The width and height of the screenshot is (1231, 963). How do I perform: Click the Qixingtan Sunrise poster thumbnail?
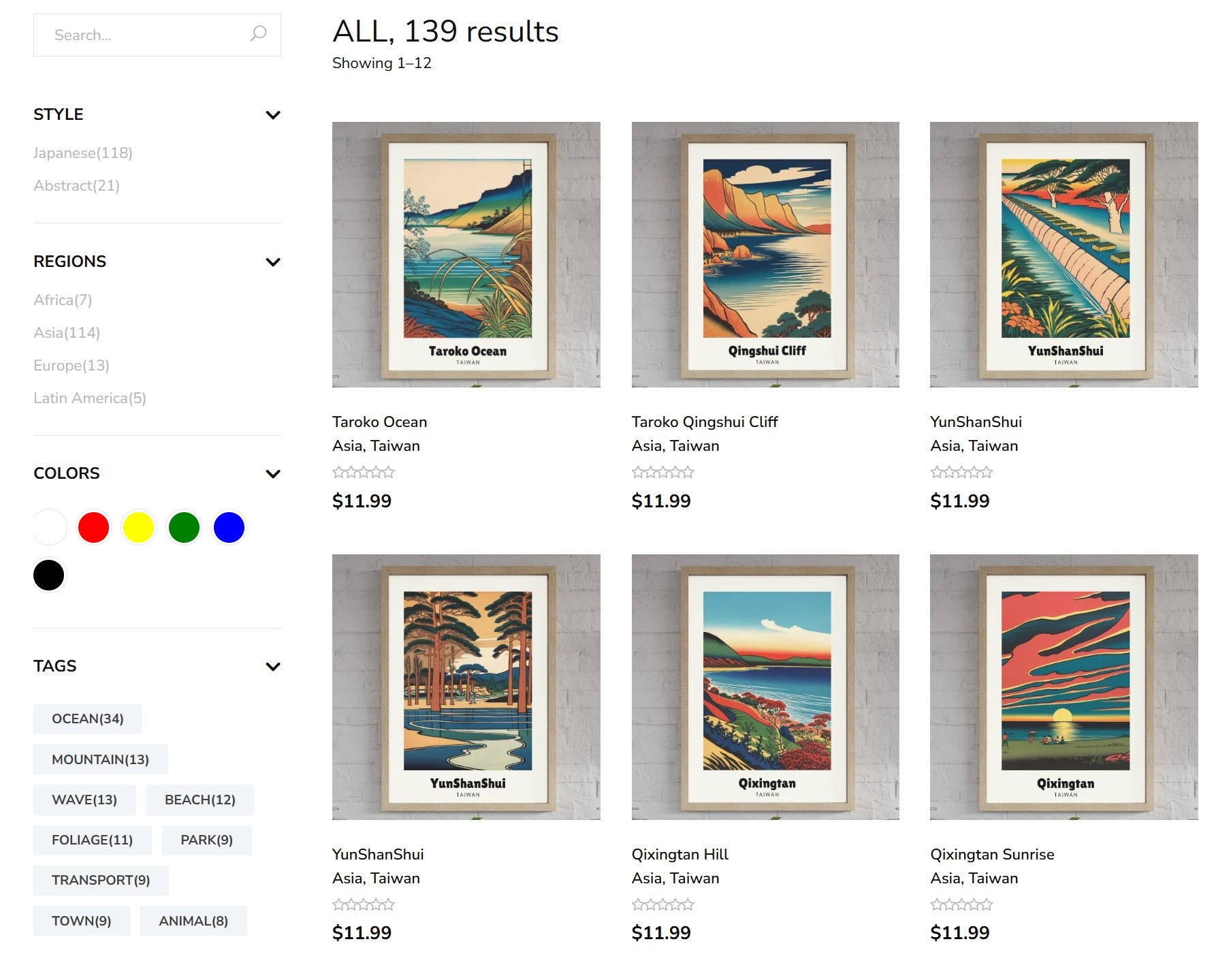1064,686
